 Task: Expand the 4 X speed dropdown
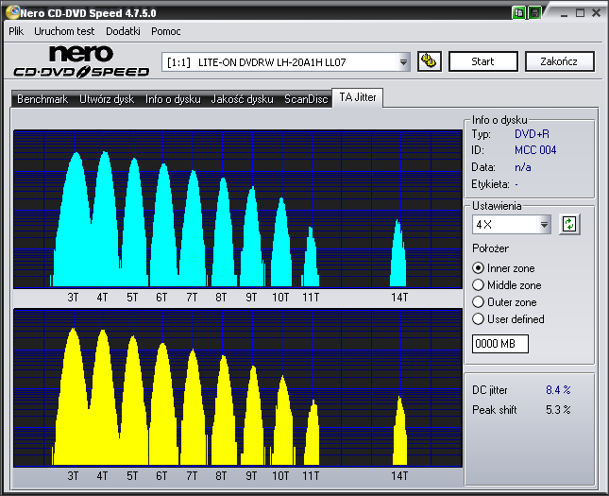(x=544, y=225)
